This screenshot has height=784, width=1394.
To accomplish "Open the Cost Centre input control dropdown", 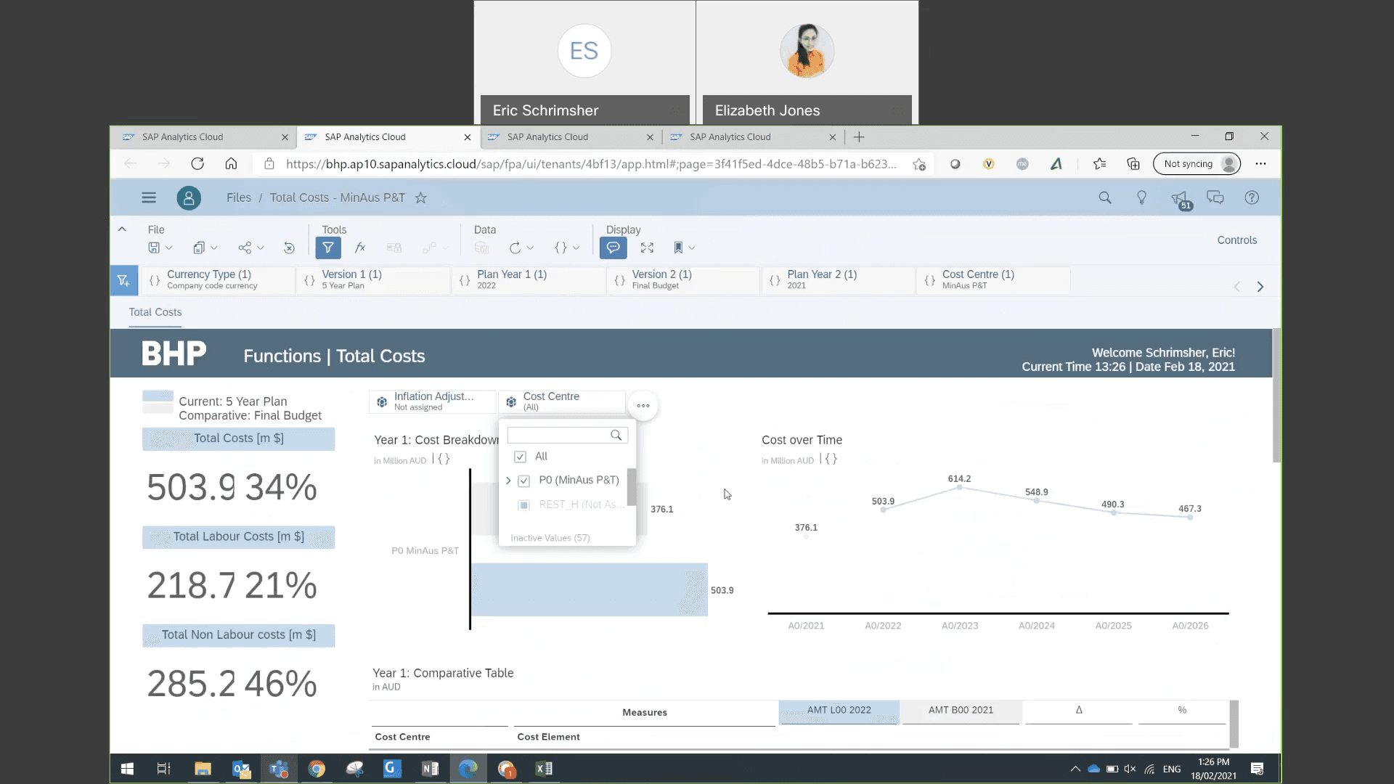I will (561, 401).
